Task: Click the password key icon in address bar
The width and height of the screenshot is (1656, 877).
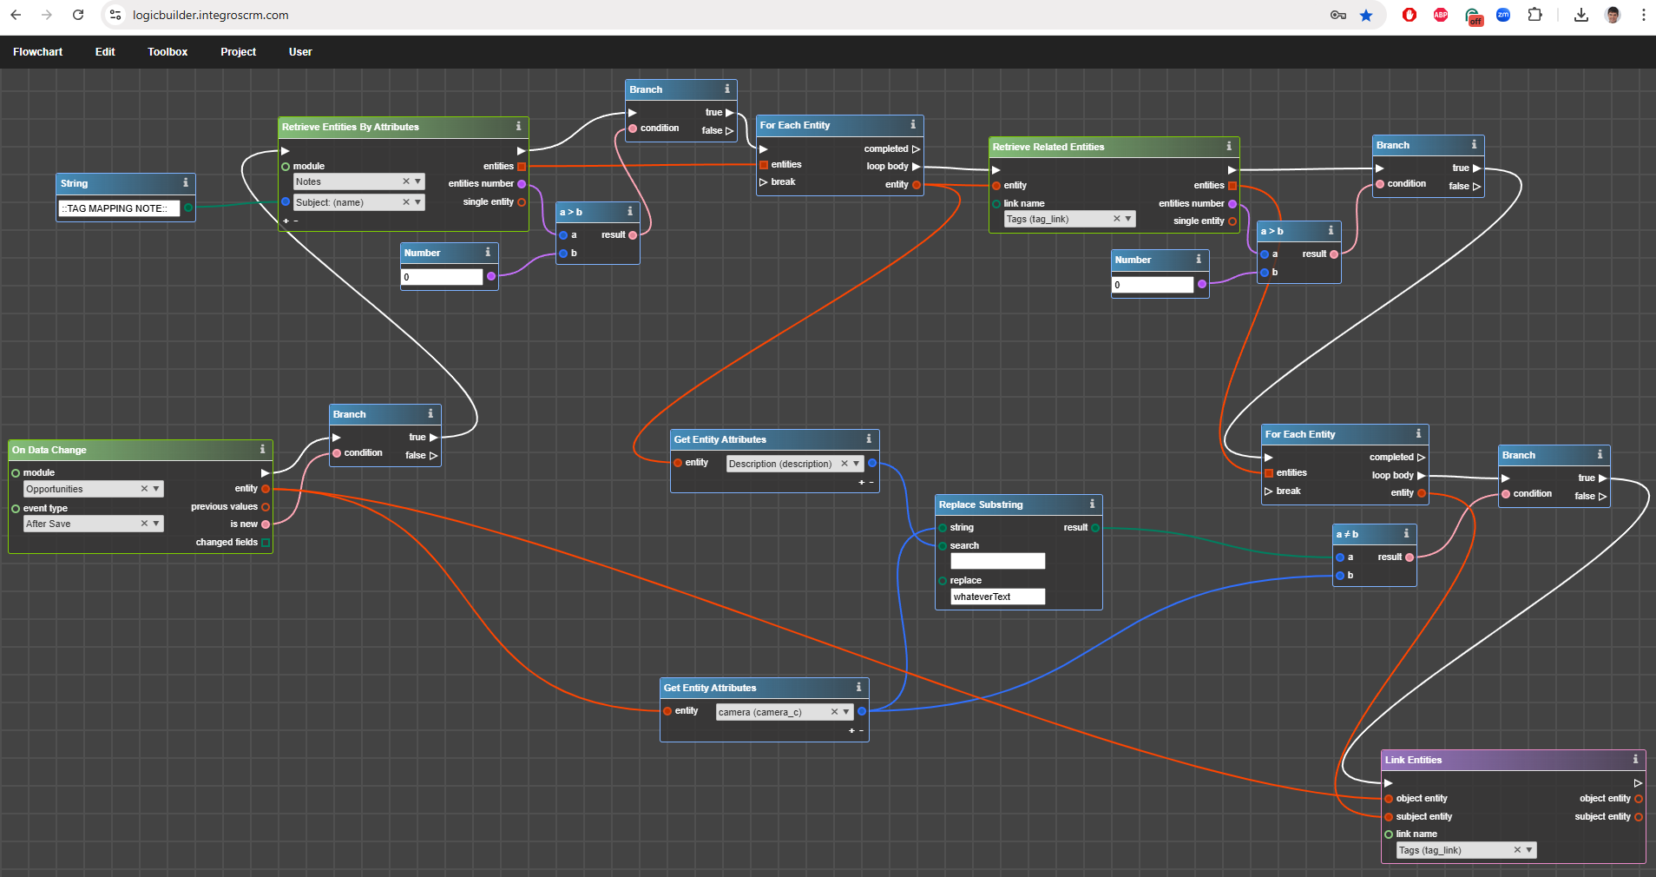Action: pos(1338,15)
